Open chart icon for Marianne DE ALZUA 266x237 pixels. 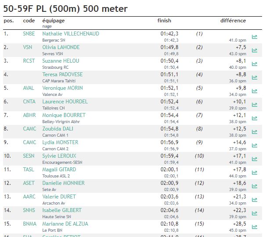[254, 227]
